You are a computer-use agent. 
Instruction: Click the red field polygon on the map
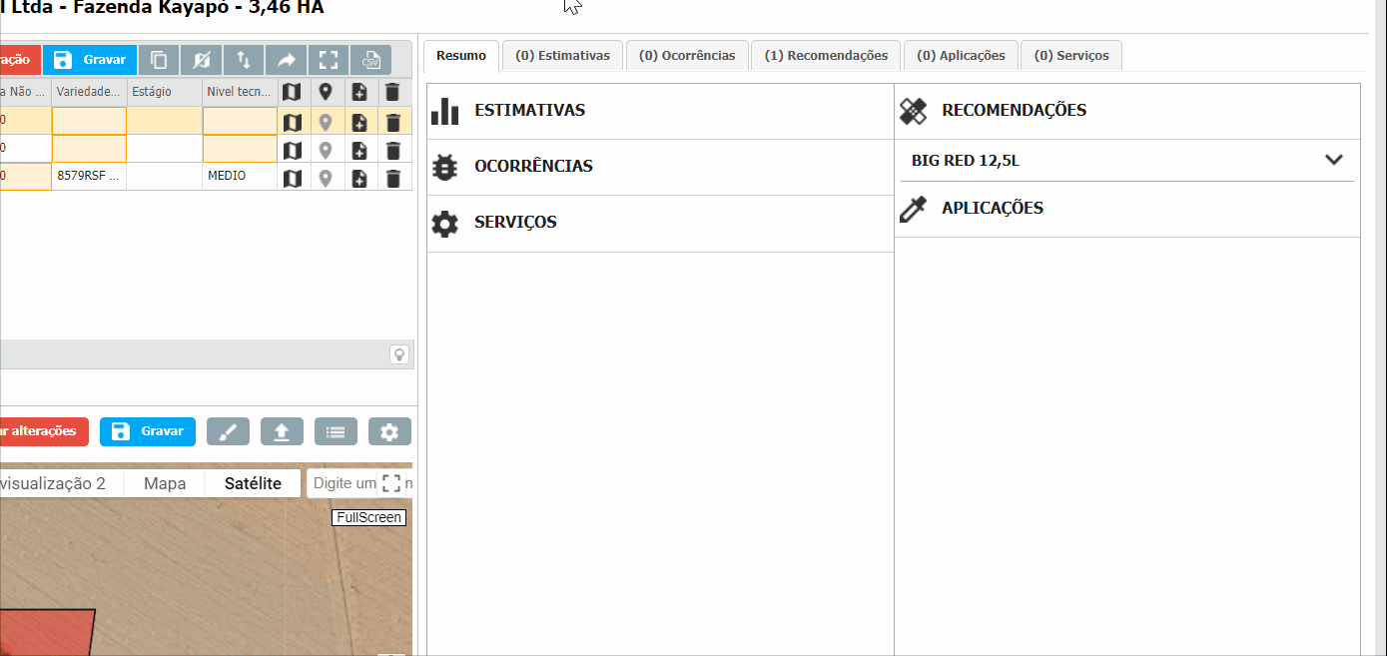tap(45, 632)
